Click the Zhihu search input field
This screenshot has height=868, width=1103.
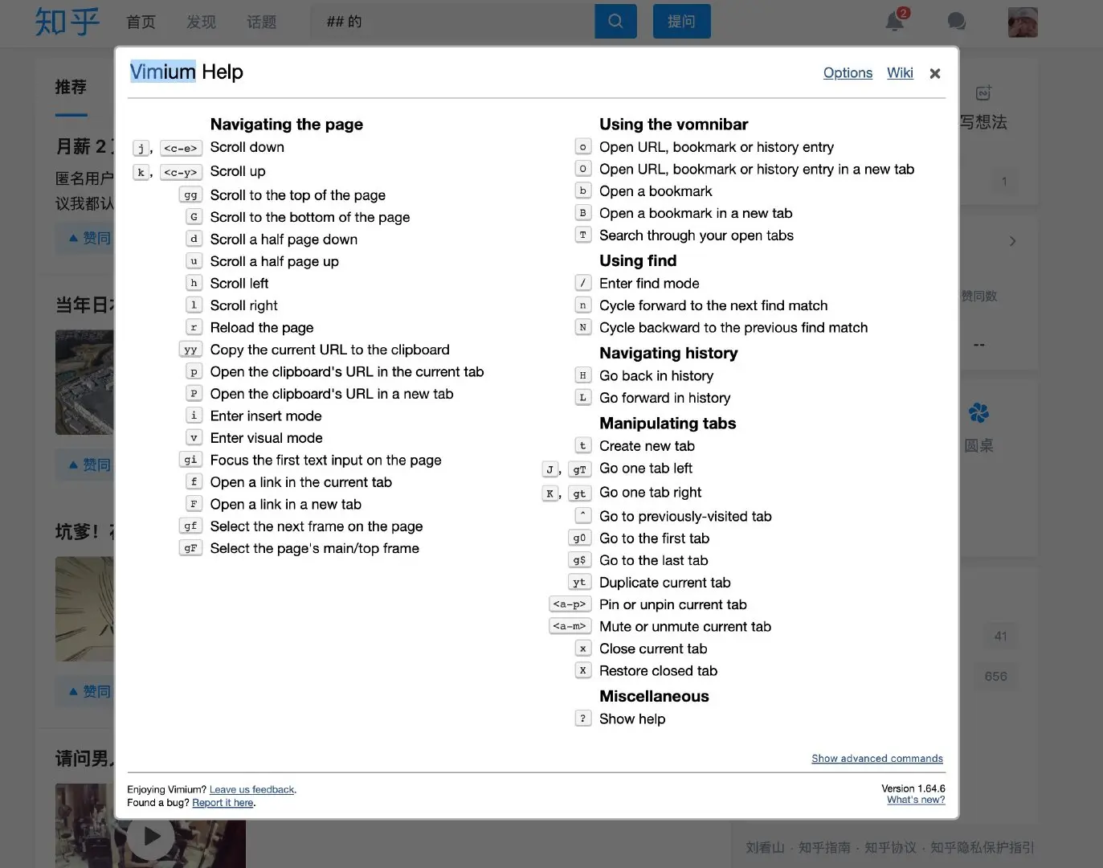452,22
